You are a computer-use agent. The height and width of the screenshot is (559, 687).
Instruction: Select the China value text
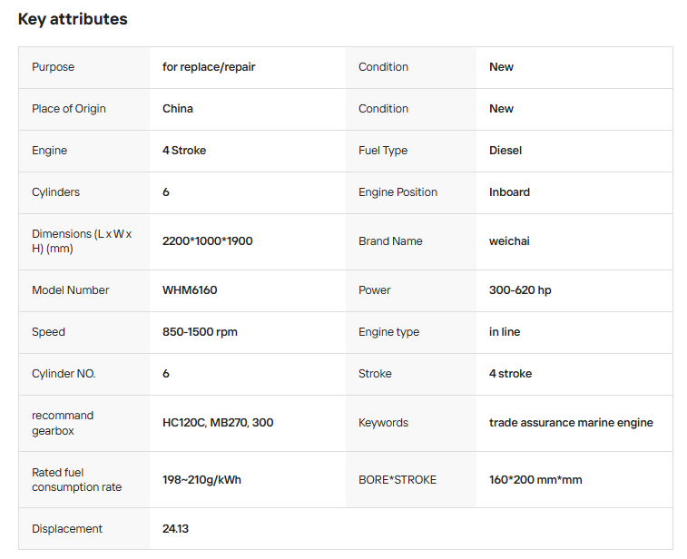178,109
